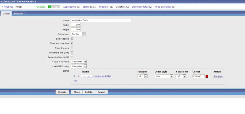
Task: Remove the monitoring folder item
Action: [x=218, y=76]
